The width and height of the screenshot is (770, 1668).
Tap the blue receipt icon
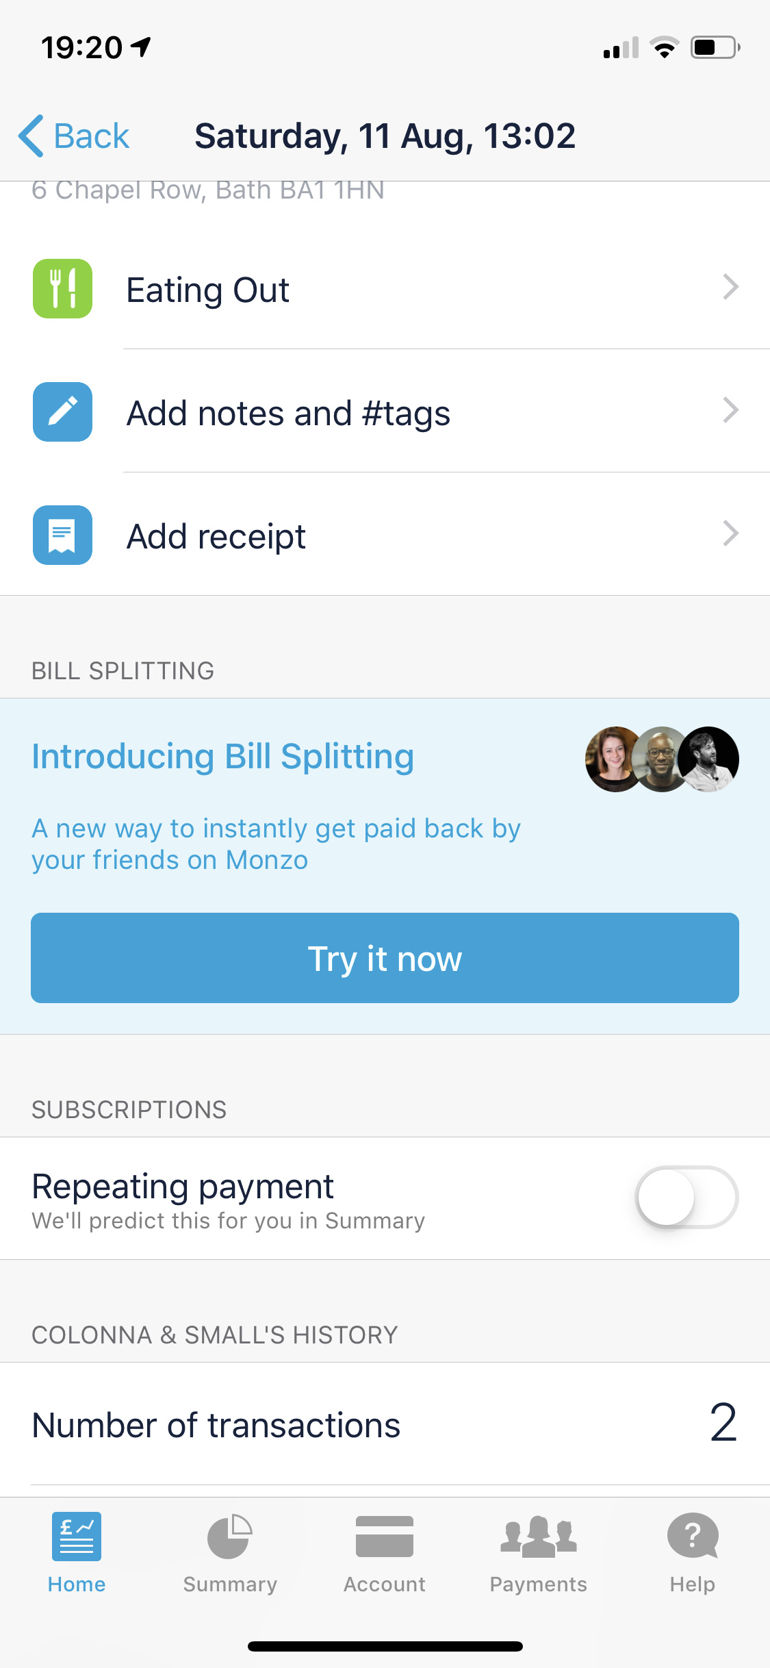coord(62,535)
